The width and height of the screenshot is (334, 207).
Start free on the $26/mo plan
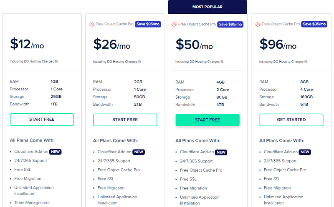[125, 120]
